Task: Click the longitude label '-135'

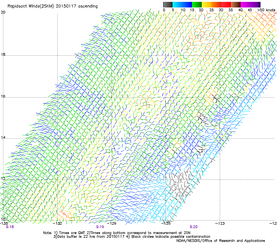Action: point(4,224)
